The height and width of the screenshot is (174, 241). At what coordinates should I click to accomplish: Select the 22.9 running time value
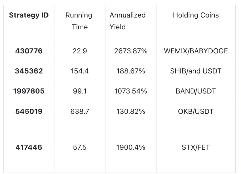80,51
